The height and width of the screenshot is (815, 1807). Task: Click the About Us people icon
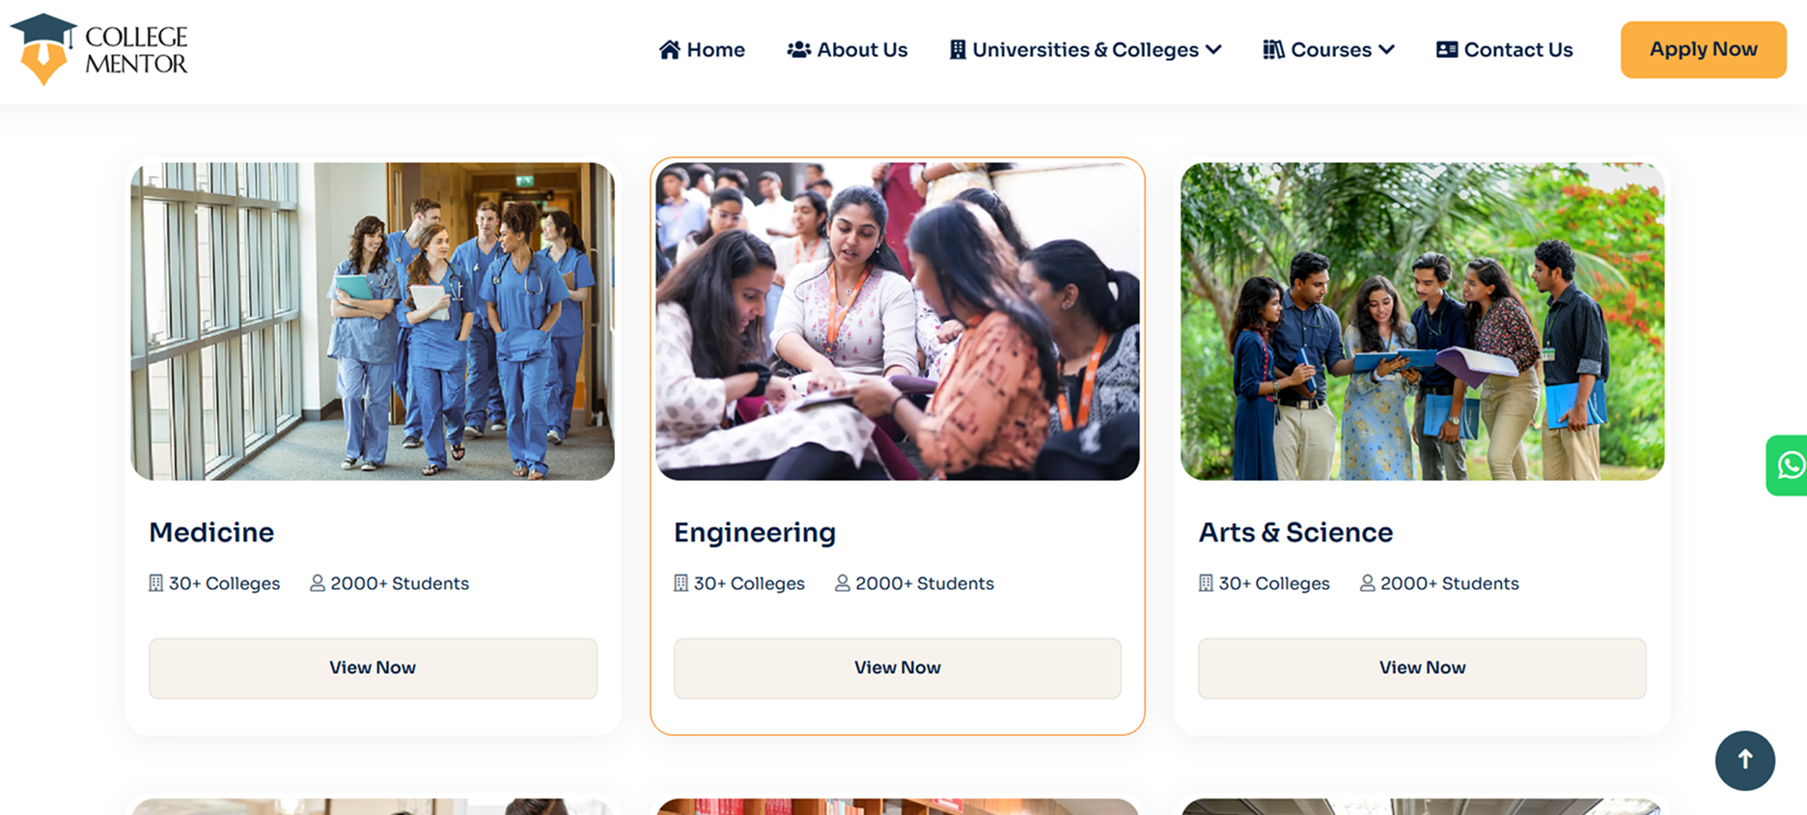tap(798, 49)
